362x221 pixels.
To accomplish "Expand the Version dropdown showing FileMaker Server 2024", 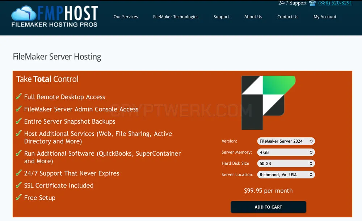I will tap(286, 141).
